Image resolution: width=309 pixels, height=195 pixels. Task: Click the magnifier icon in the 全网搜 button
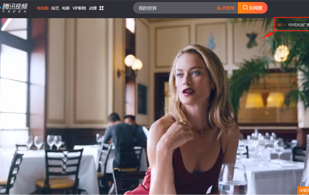[x=245, y=8]
